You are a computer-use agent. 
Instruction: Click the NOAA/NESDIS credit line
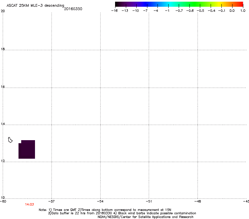(x=145, y=217)
